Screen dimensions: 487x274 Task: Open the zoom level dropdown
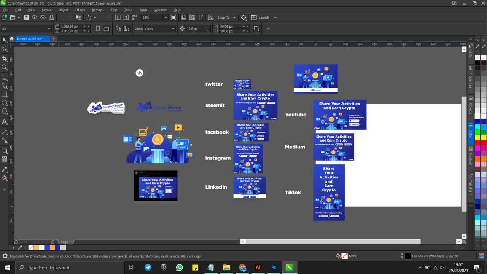point(166,18)
